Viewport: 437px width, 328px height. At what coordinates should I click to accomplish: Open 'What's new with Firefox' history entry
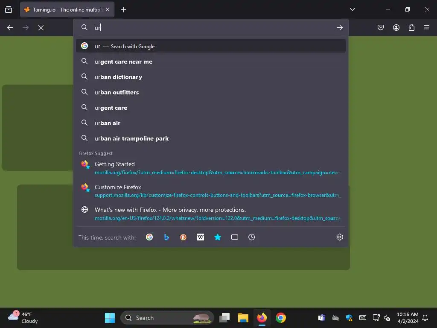click(211, 214)
